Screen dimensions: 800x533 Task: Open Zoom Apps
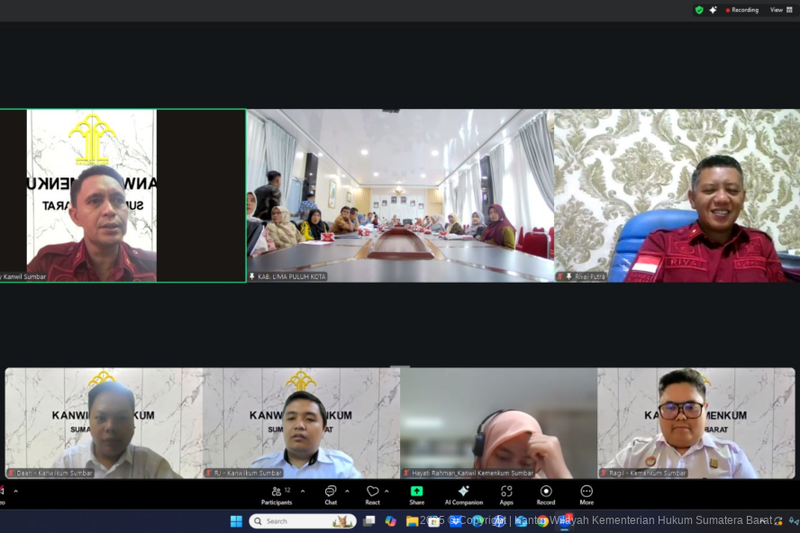(506, 493)
